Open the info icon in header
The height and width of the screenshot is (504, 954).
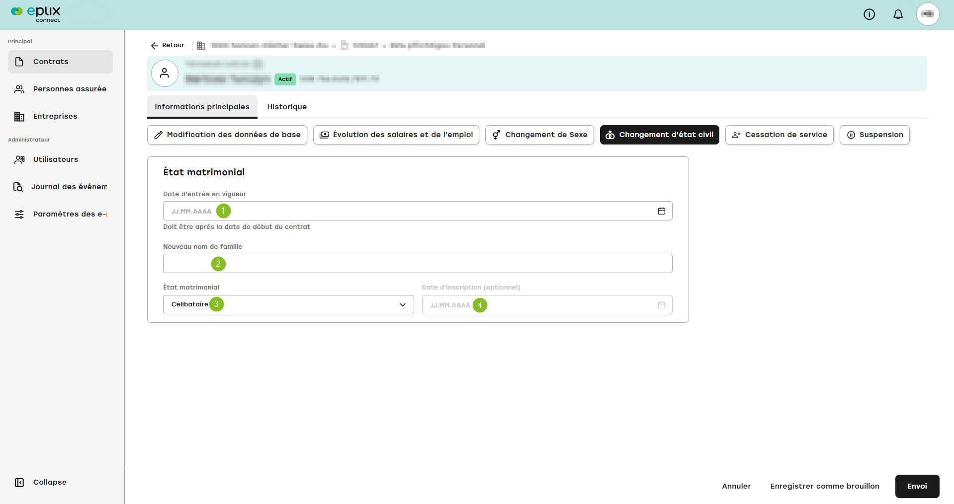click(x=869, y=14)
